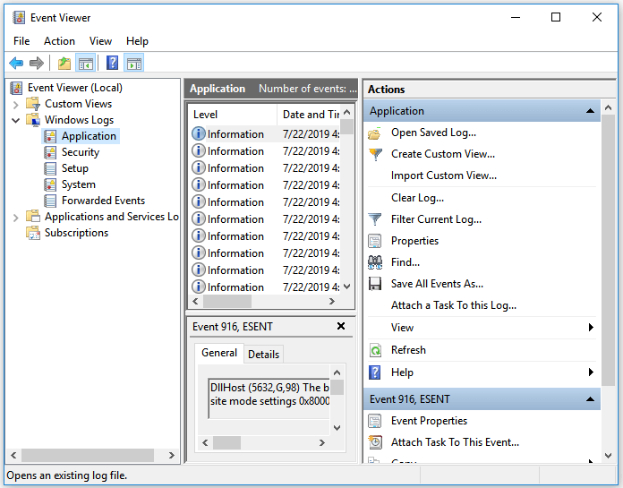This screenshot has height=488, width=623.
Task: Click the Level column header
Action: (x=205, y=115)
